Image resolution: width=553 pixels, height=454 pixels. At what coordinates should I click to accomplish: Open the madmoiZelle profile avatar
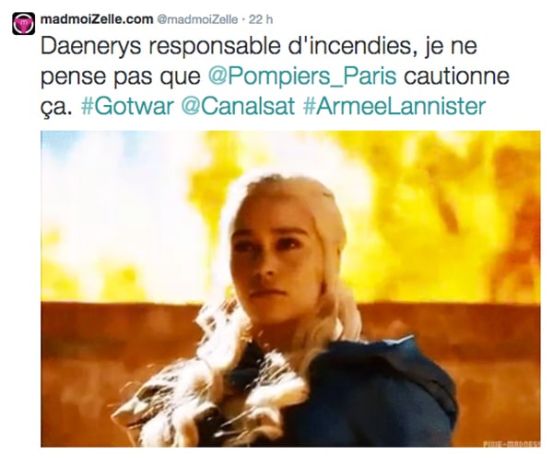[24, 24]
